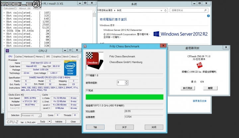
Task: Click the Max TDP value 80.0 W
Action: [x=56, y=66]
